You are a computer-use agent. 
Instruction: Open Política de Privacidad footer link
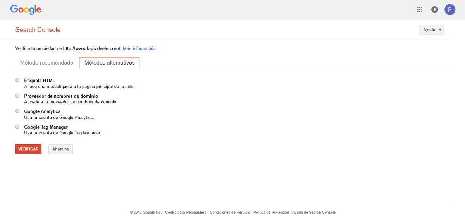pos(271,213)
